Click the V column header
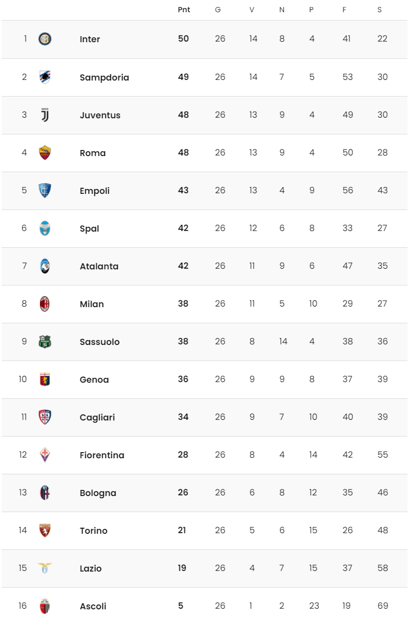 point(252,9)
